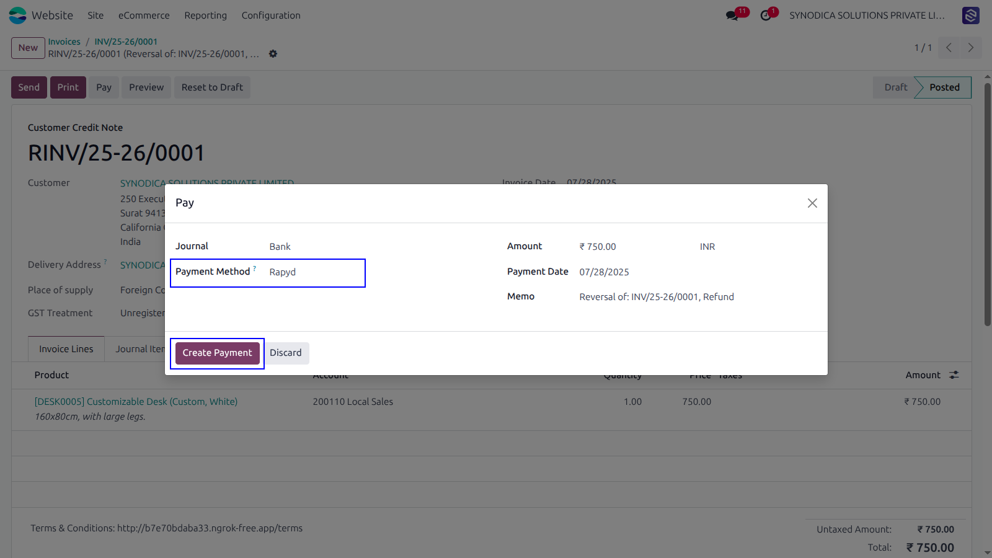This screenshot has width=992, height=558.
Task: Click the Print button
Action: pyautogui.click(x=68, y=87)
